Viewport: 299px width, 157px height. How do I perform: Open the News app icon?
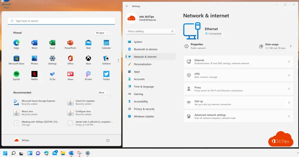point(70,76)
